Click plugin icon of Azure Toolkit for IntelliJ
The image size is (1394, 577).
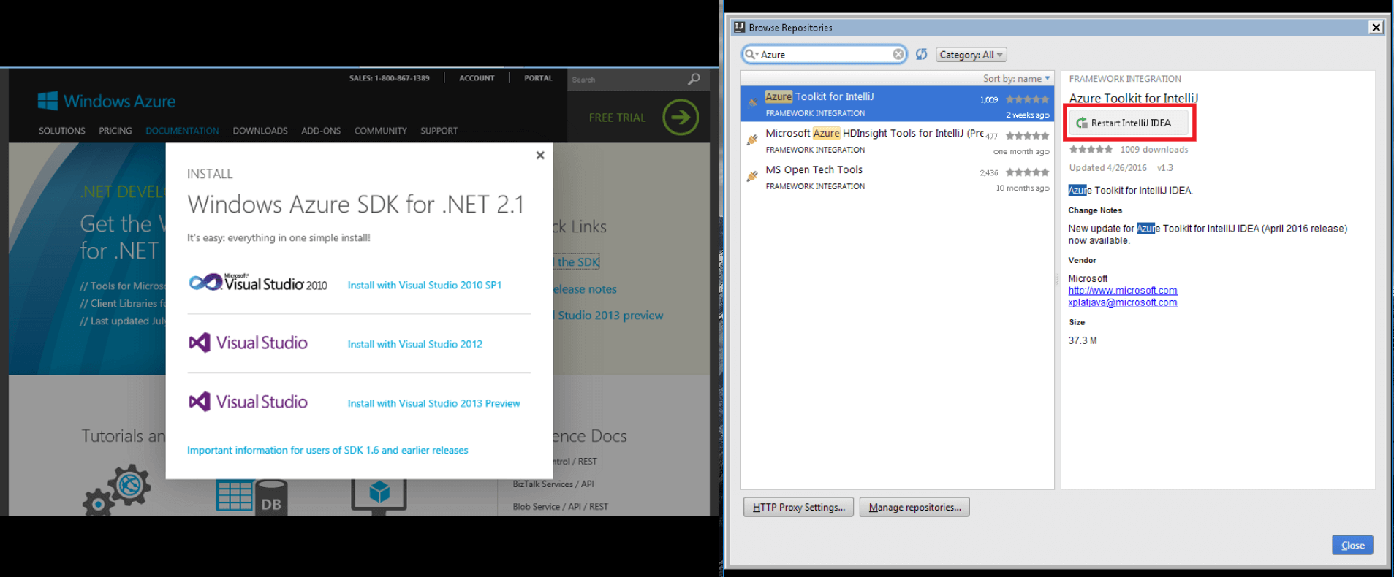[752, 103]
